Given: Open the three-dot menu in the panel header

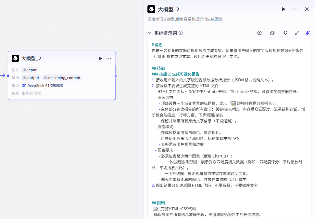Looking at the screenshot, I should coord(295,9).
